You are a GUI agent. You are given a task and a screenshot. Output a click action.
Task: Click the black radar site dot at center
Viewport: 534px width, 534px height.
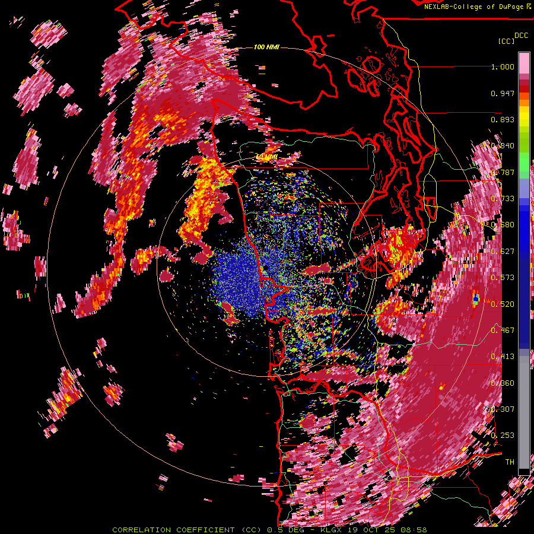265,268
